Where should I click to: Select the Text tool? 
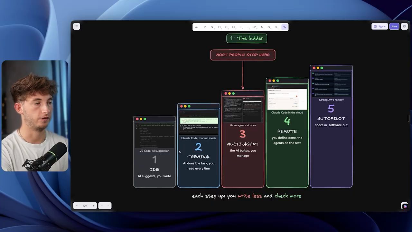tap(262, 27)
